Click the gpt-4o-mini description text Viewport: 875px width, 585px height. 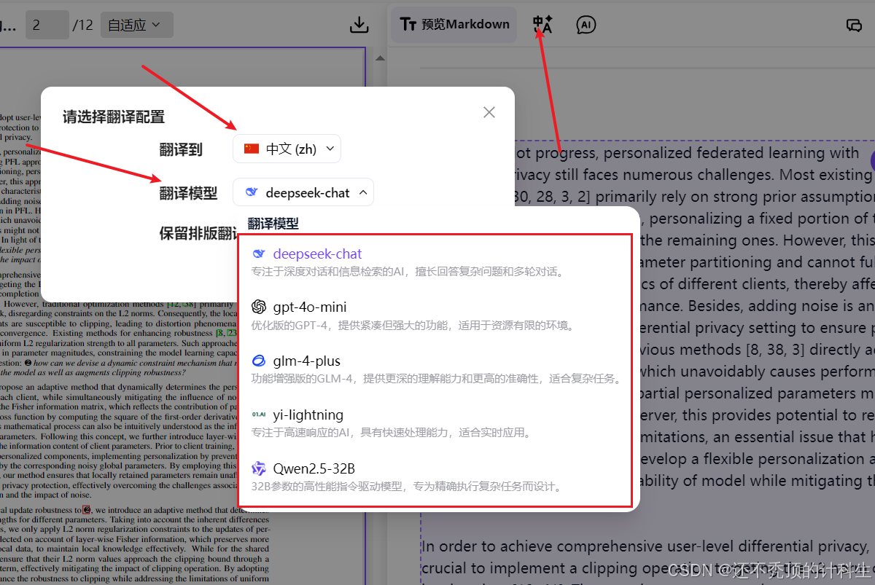413,326
